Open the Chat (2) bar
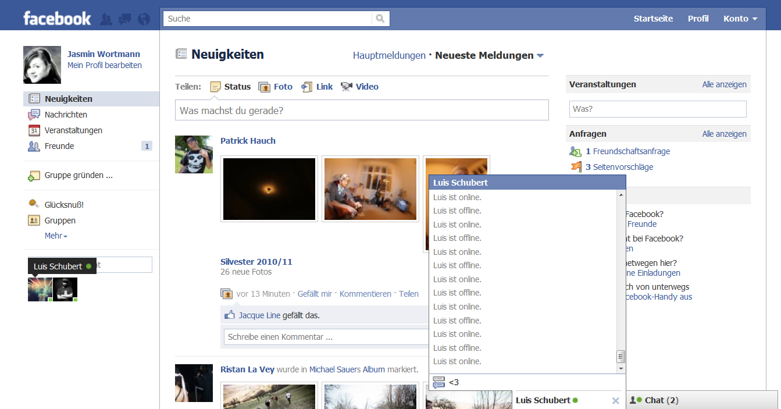Screen dimensions: 781x409 [x=702, y=400]
